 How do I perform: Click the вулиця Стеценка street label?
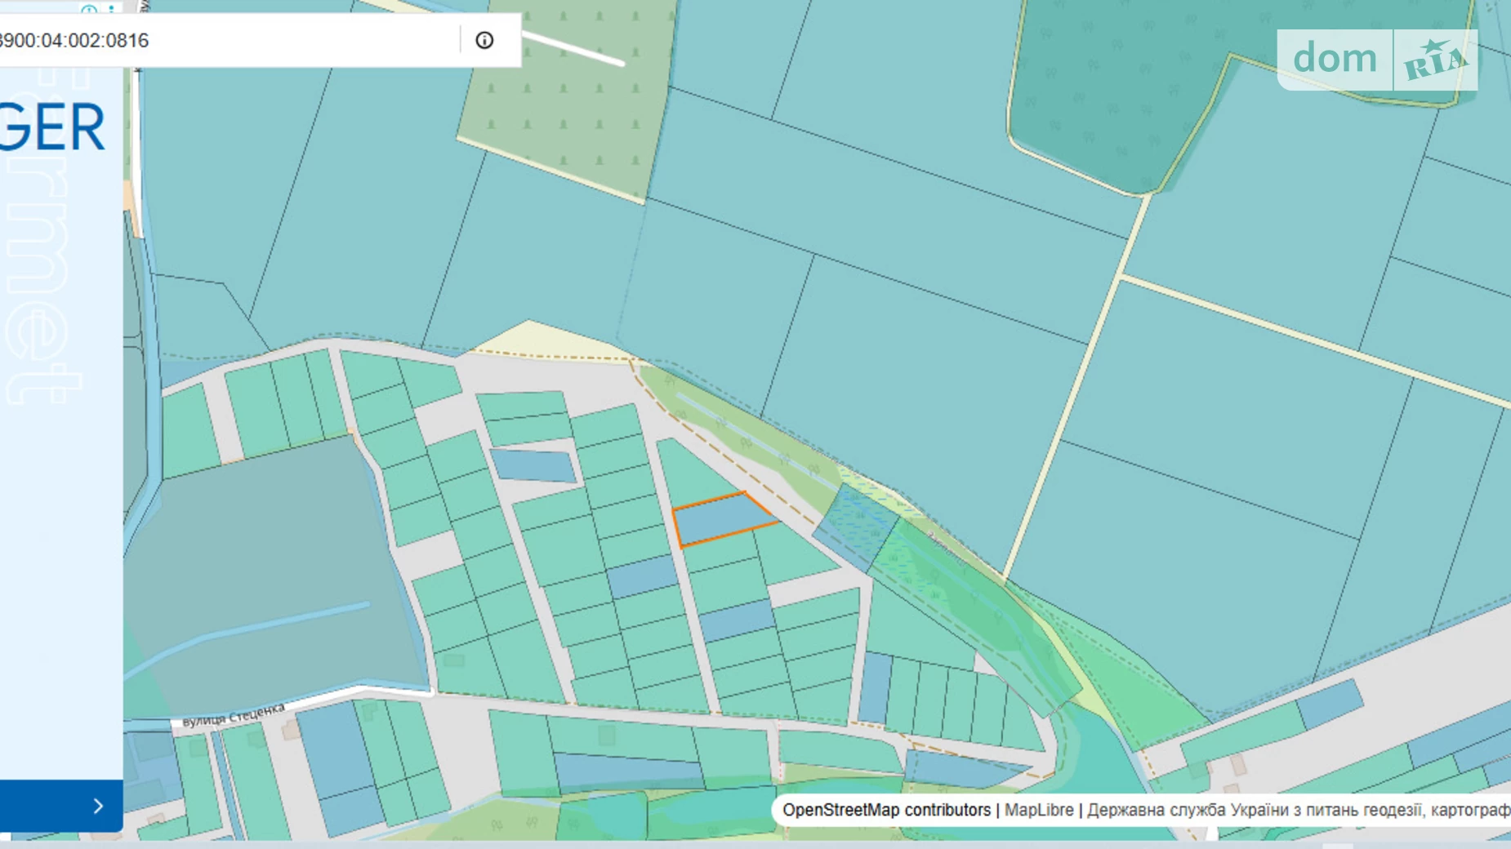(x=234, y=715)
